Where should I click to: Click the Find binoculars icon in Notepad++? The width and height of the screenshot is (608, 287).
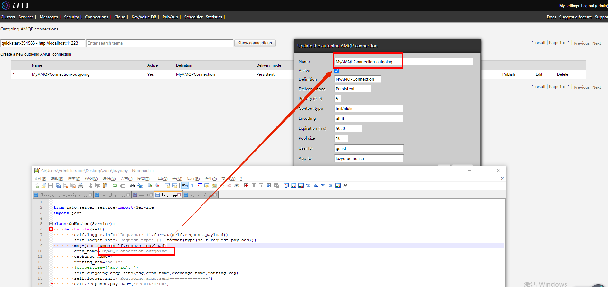point(132,186)
